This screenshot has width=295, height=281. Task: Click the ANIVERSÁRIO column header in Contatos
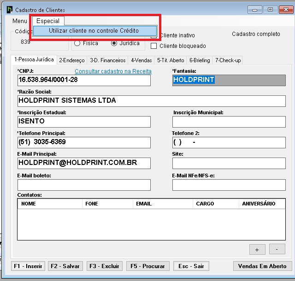click(262, 204)
